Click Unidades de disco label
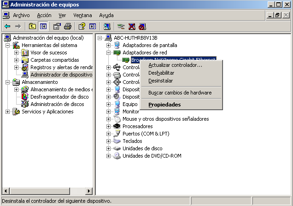This screenshot has height=206, width=293. coord(142,148)
